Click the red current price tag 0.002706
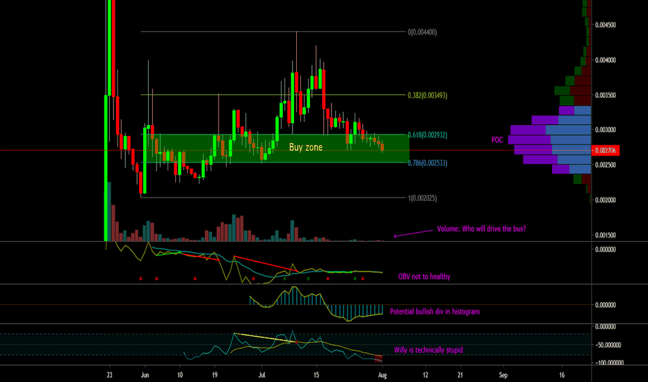 606,151
